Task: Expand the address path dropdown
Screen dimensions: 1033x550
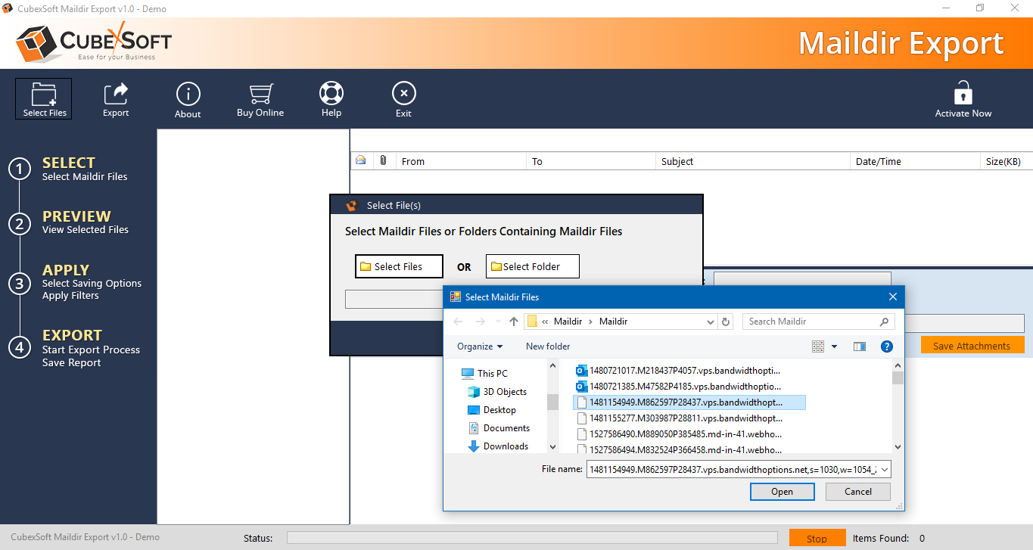Action: click(710, 322)
